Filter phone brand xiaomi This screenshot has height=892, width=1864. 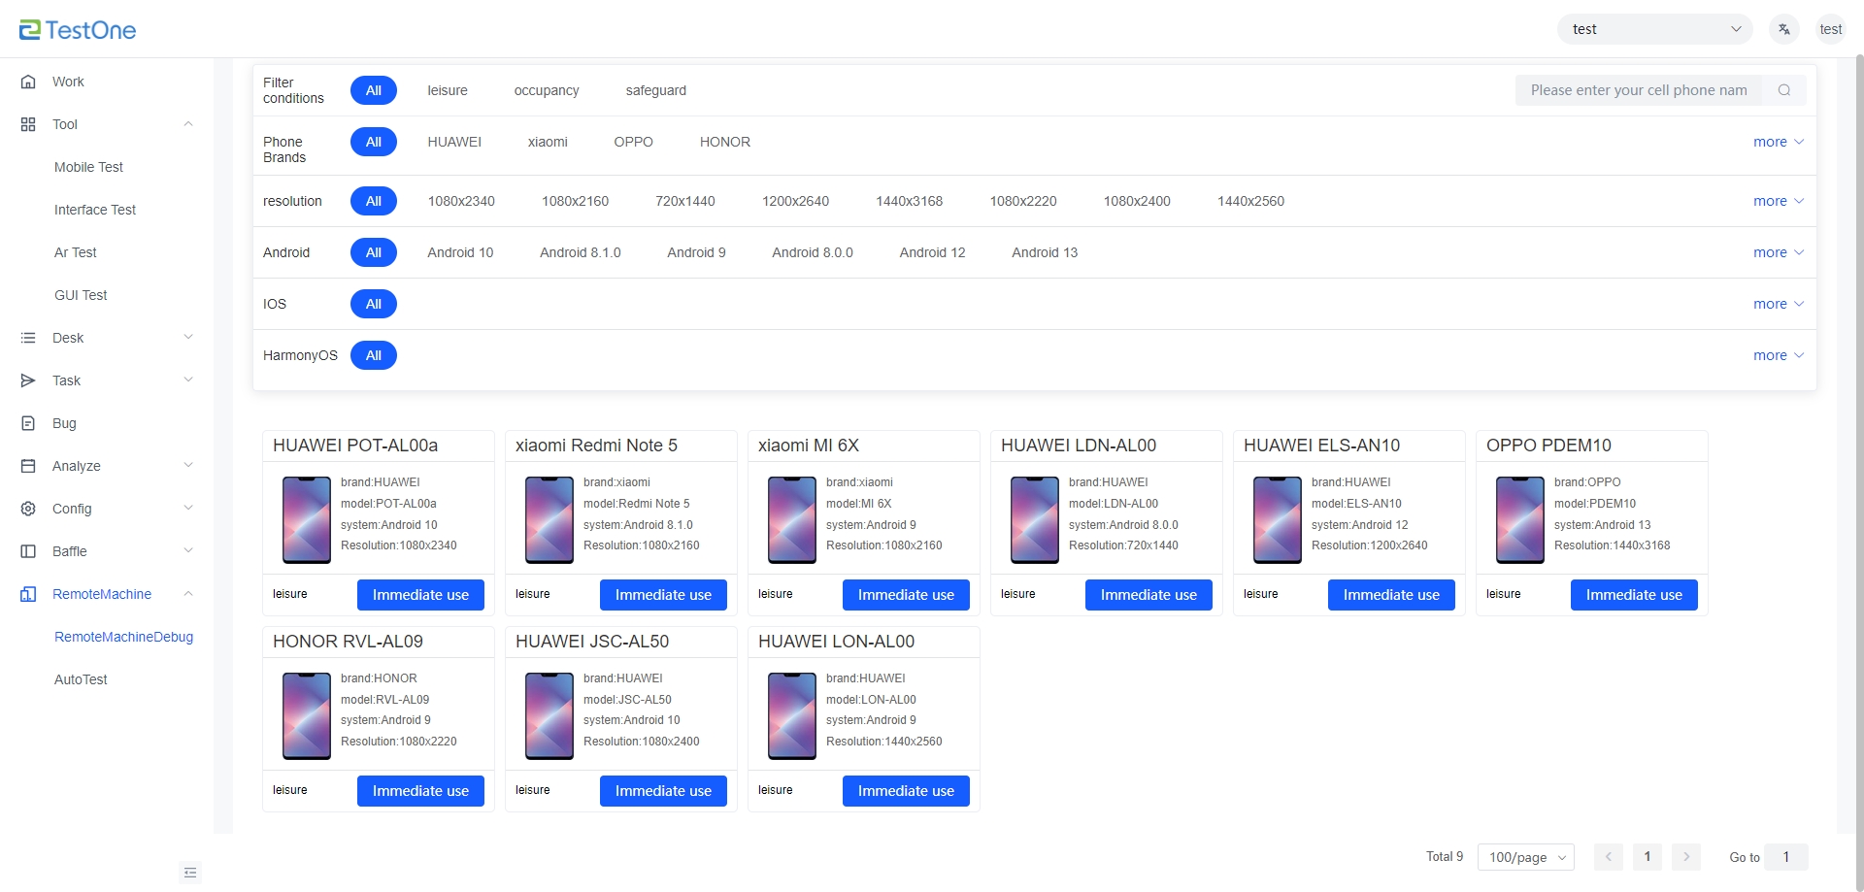(548, 142)
